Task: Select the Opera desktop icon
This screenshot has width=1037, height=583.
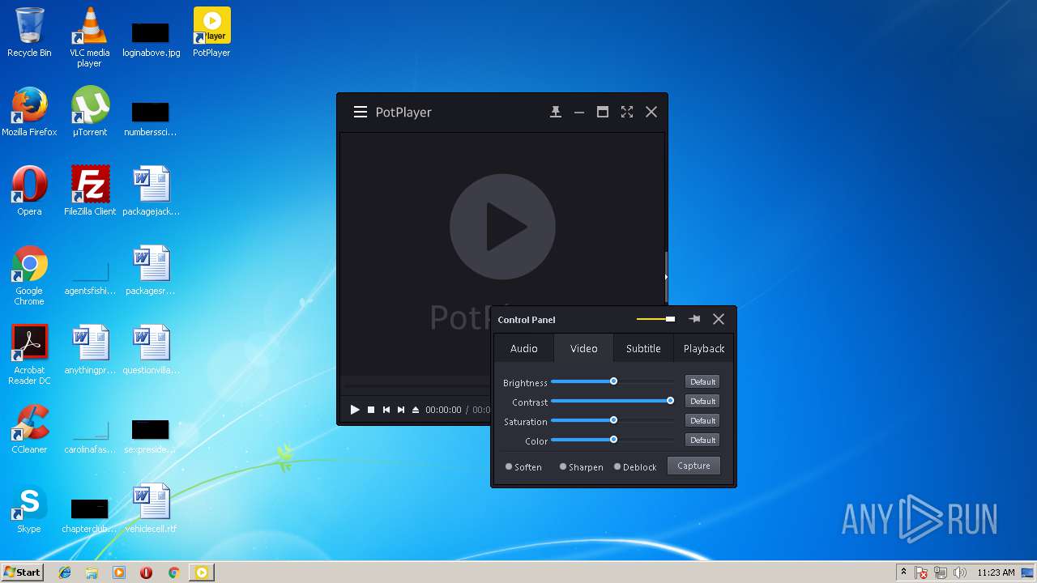Action: coord(29,191)
